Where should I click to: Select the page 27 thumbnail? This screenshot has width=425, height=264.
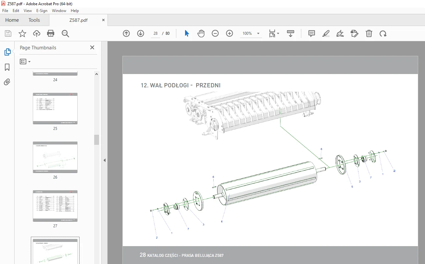[55, 206]
